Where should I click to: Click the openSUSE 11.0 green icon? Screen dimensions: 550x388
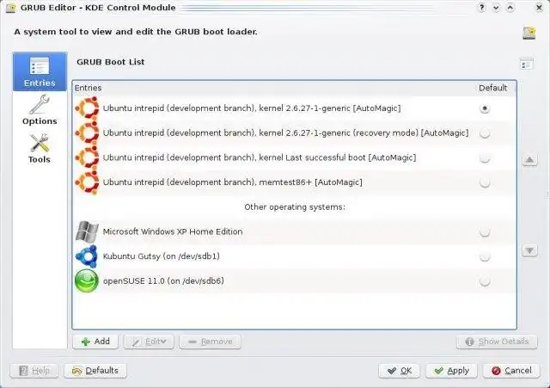[x=87, y=281]
